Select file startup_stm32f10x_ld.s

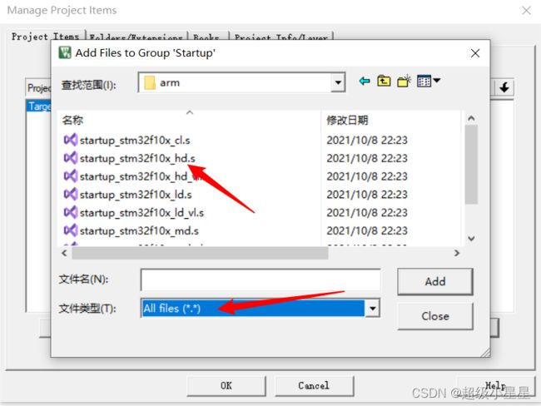point(136,195)
